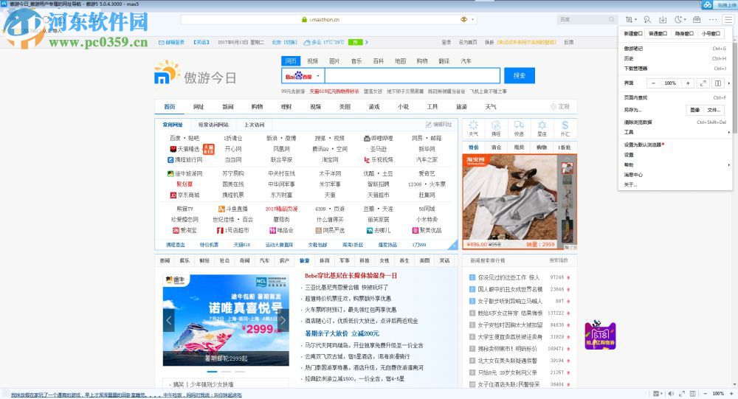Open the 快递 delivery truck icon

pos(519,125)
